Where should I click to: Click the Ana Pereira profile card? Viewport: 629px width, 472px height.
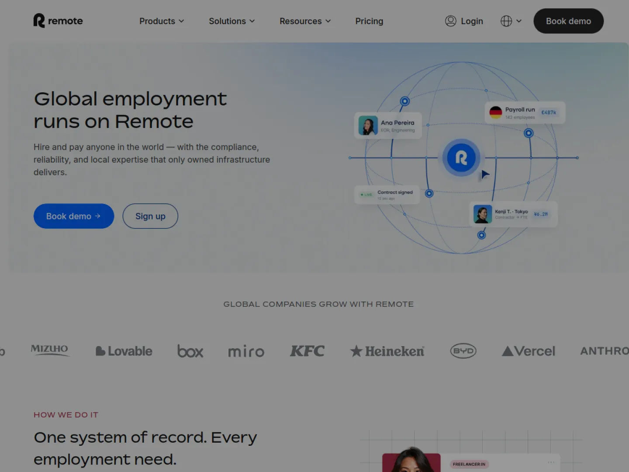pos(387,126)
